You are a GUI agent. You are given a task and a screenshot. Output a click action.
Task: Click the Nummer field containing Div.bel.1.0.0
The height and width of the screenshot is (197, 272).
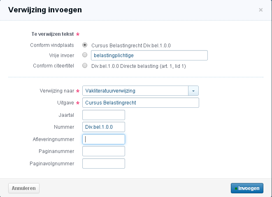104,127
